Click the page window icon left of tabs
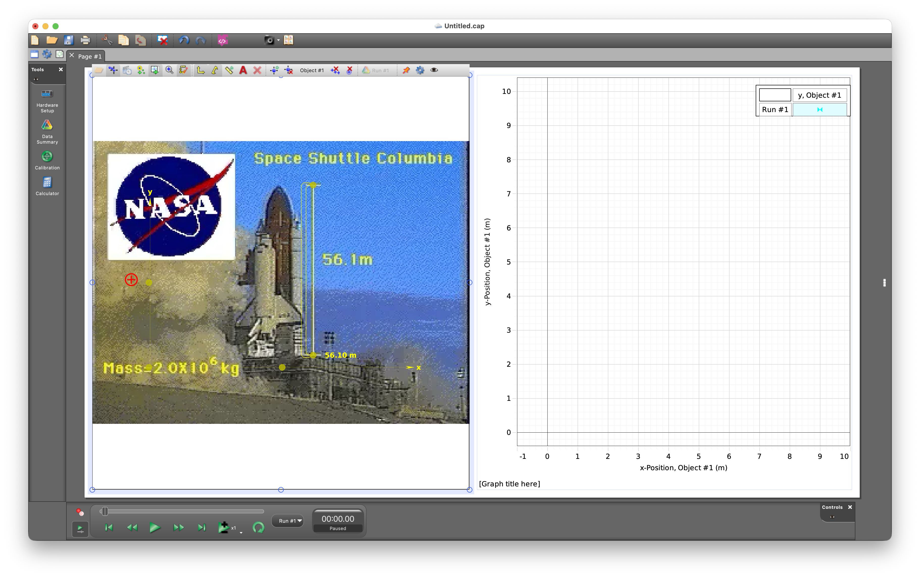The height and width of the screenshot is (578, 920). (34, 54)
